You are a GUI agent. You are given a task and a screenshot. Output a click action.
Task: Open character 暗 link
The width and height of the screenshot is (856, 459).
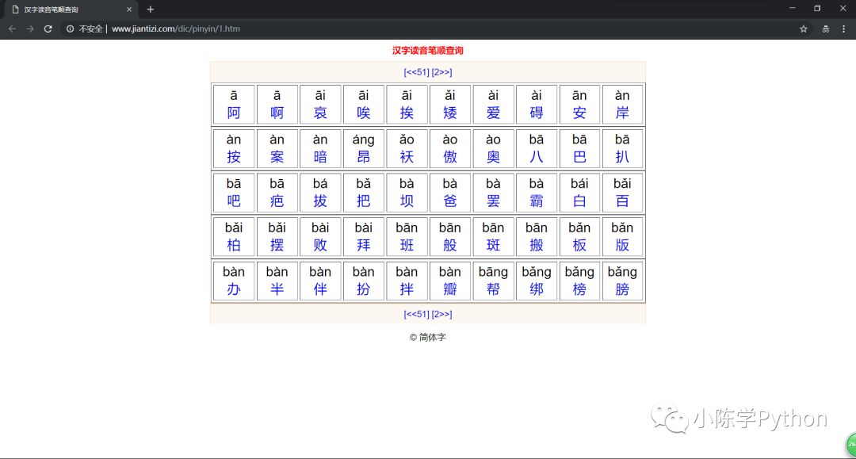(x=320, y=157)
